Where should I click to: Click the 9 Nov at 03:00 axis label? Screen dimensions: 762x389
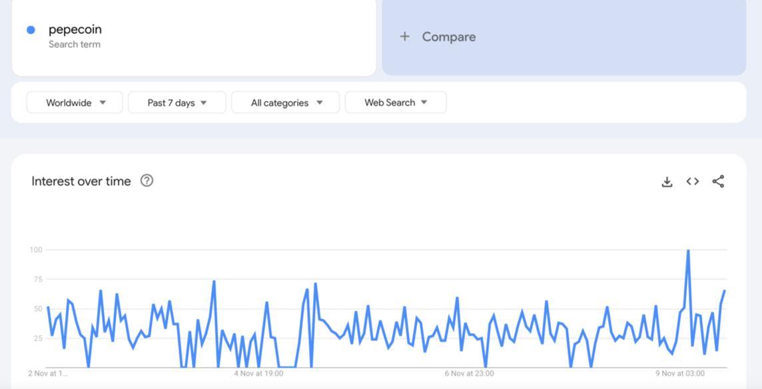point(680,374)
